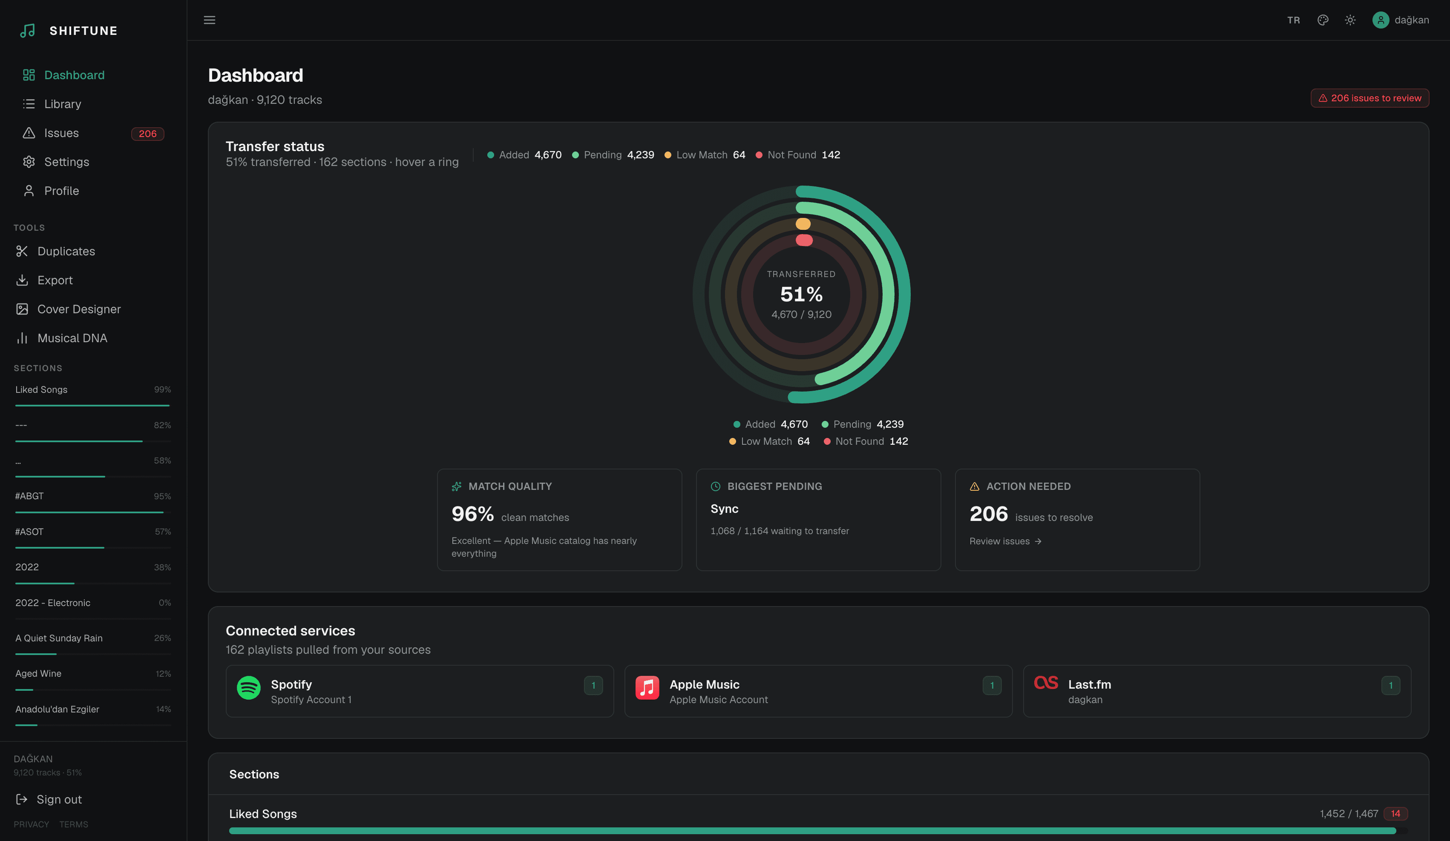This screenshot has height=841, width=1450.
Task: Open the color palette theme icon
Action: click(1323, 20)
